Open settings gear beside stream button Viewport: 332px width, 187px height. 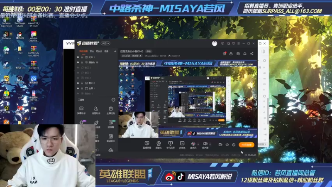click(234, 145)
